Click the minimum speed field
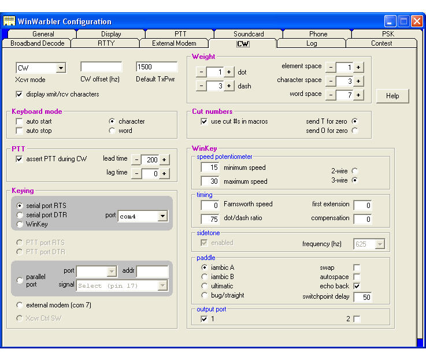The width and height of the screenshot is (426, 364). click(x=210, y=168)
